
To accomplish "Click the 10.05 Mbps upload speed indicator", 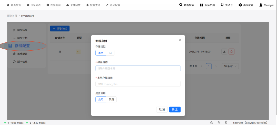I will pos(15,123).
